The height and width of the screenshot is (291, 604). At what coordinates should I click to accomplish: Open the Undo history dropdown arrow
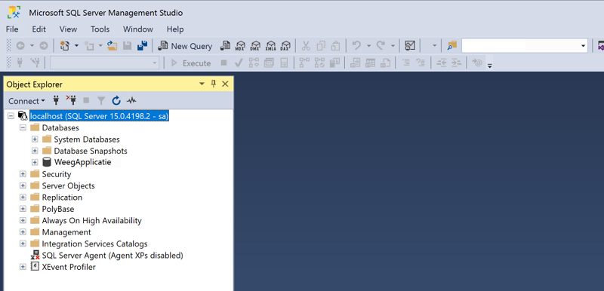[368, 46]
